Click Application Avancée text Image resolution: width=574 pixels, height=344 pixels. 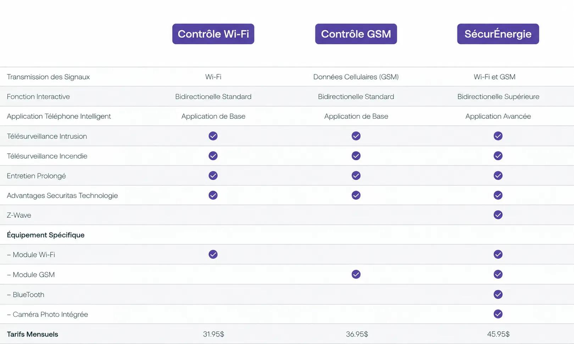[498, 116]
